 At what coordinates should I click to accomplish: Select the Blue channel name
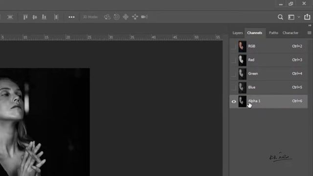tap(252, 88)
